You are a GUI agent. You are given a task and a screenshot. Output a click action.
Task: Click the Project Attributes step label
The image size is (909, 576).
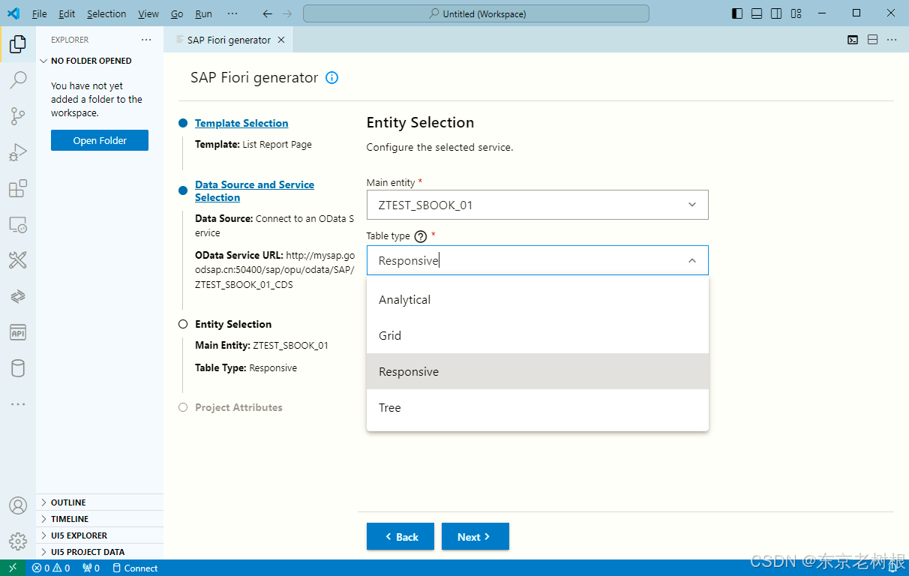(x=238, y=407)
